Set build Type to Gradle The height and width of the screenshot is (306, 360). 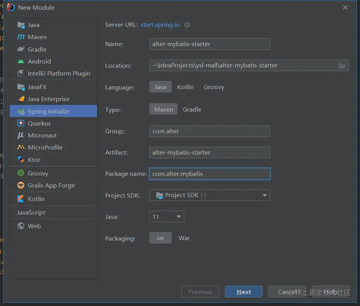192,110
